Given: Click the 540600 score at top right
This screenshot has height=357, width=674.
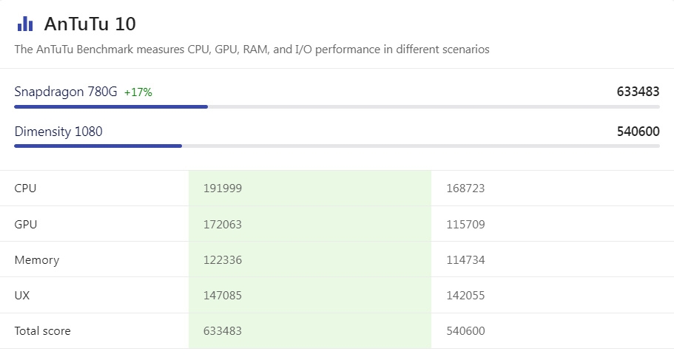Looking at the screenshot, I should (x=638, y=132).
